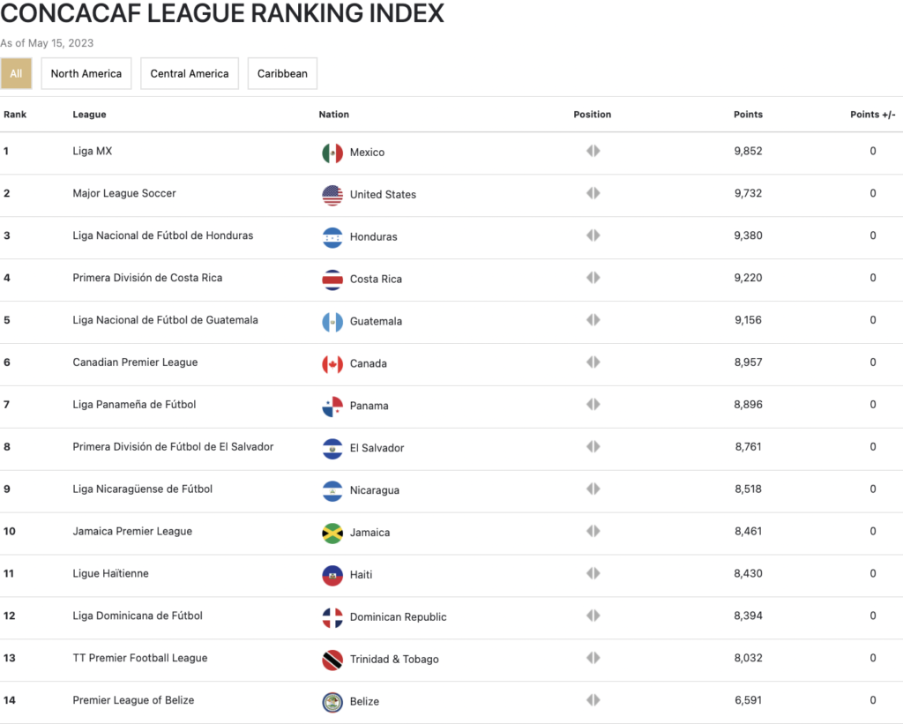Click the Nation column header
The width and height of the screenshot is (903, 724).
pos(334,114)
